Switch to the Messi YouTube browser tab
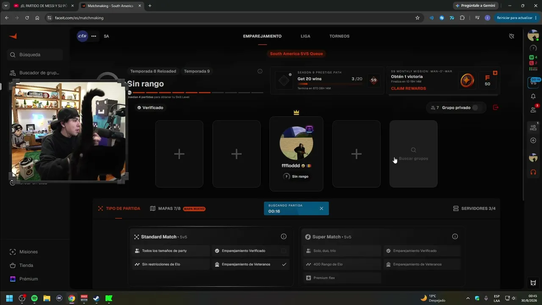The width and height of the screenshot is (542, 305). point(44,6)
